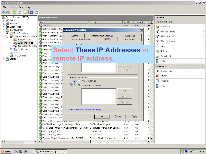Click Server Manager taskbar button
The height and width of the screenshot is (154, 206).
pos(51,152)
